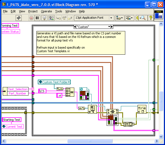
Task: Select the Close Reference node
Action: (x=142, y=110)
